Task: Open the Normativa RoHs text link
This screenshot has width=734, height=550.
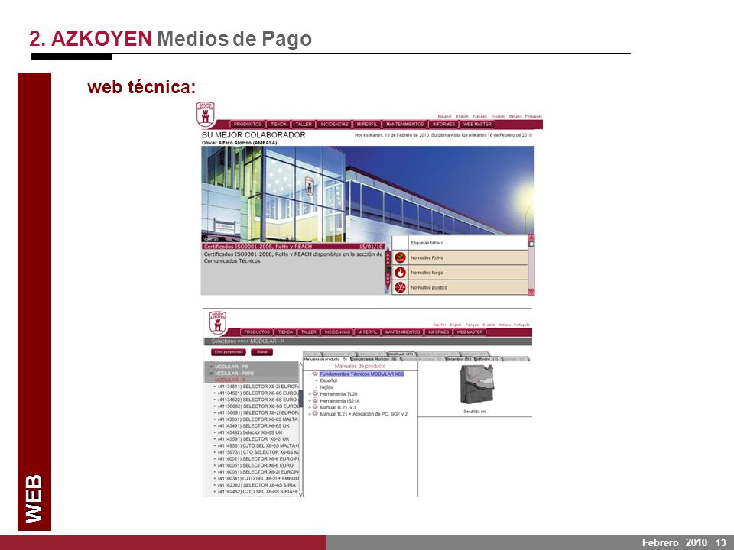Action: (x=427, y=257)
